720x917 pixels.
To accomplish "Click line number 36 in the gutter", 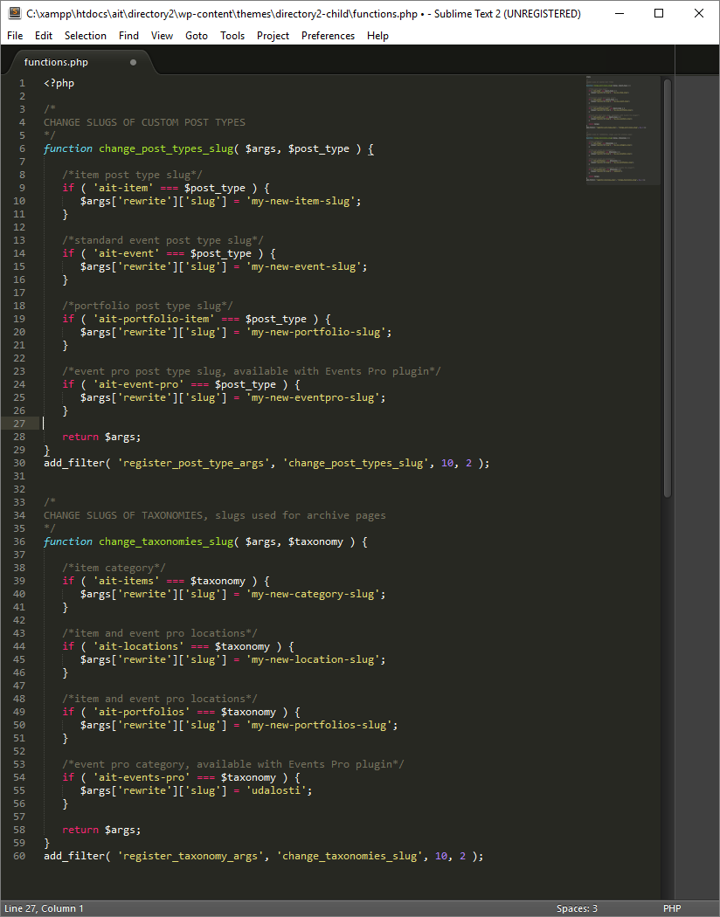I will tap(19, 541).
